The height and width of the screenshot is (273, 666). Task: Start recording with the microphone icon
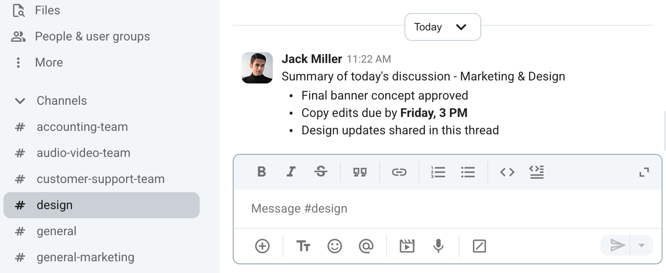pos(438,246)
